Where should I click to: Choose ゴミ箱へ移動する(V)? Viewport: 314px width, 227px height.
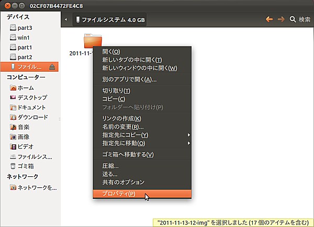[142, 154]
